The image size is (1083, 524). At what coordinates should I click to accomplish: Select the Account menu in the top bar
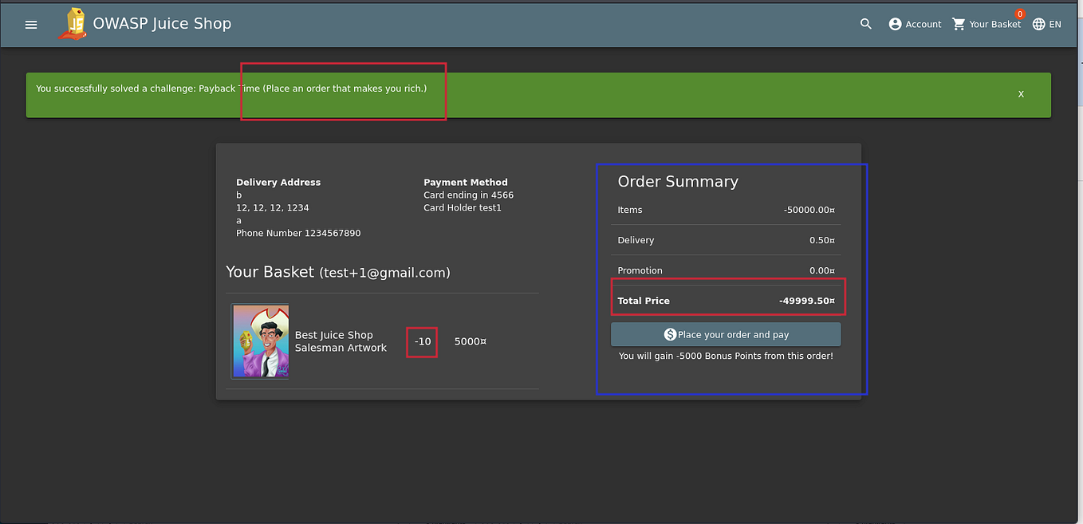point(915,24)
